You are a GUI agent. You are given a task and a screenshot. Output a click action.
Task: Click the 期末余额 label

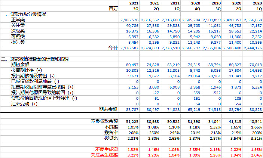[108, 109]
